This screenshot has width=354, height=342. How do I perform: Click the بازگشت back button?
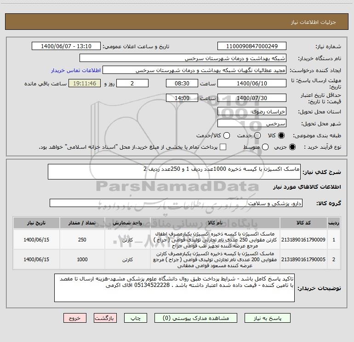click(105, 318)
